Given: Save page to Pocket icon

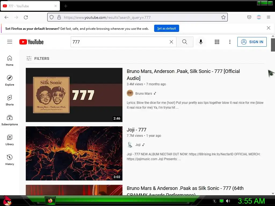Looking at the screenshot, I should point(249,17).
